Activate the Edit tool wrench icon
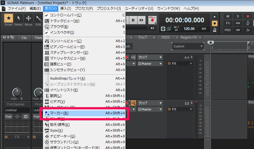This screenshot has height=149, width=254. (x=38, y=18)
